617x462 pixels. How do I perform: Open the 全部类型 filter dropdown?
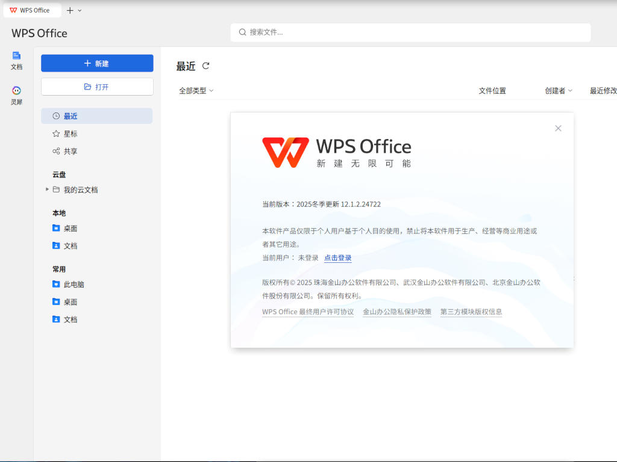tap(196, 91)
